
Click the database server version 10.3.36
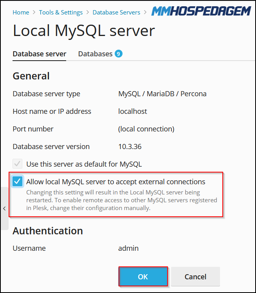130,146
